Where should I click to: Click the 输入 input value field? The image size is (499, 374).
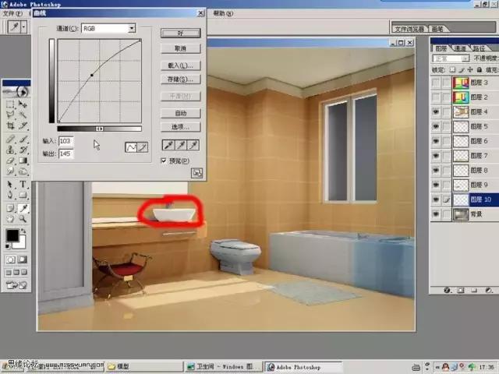[x=65, y=141]
